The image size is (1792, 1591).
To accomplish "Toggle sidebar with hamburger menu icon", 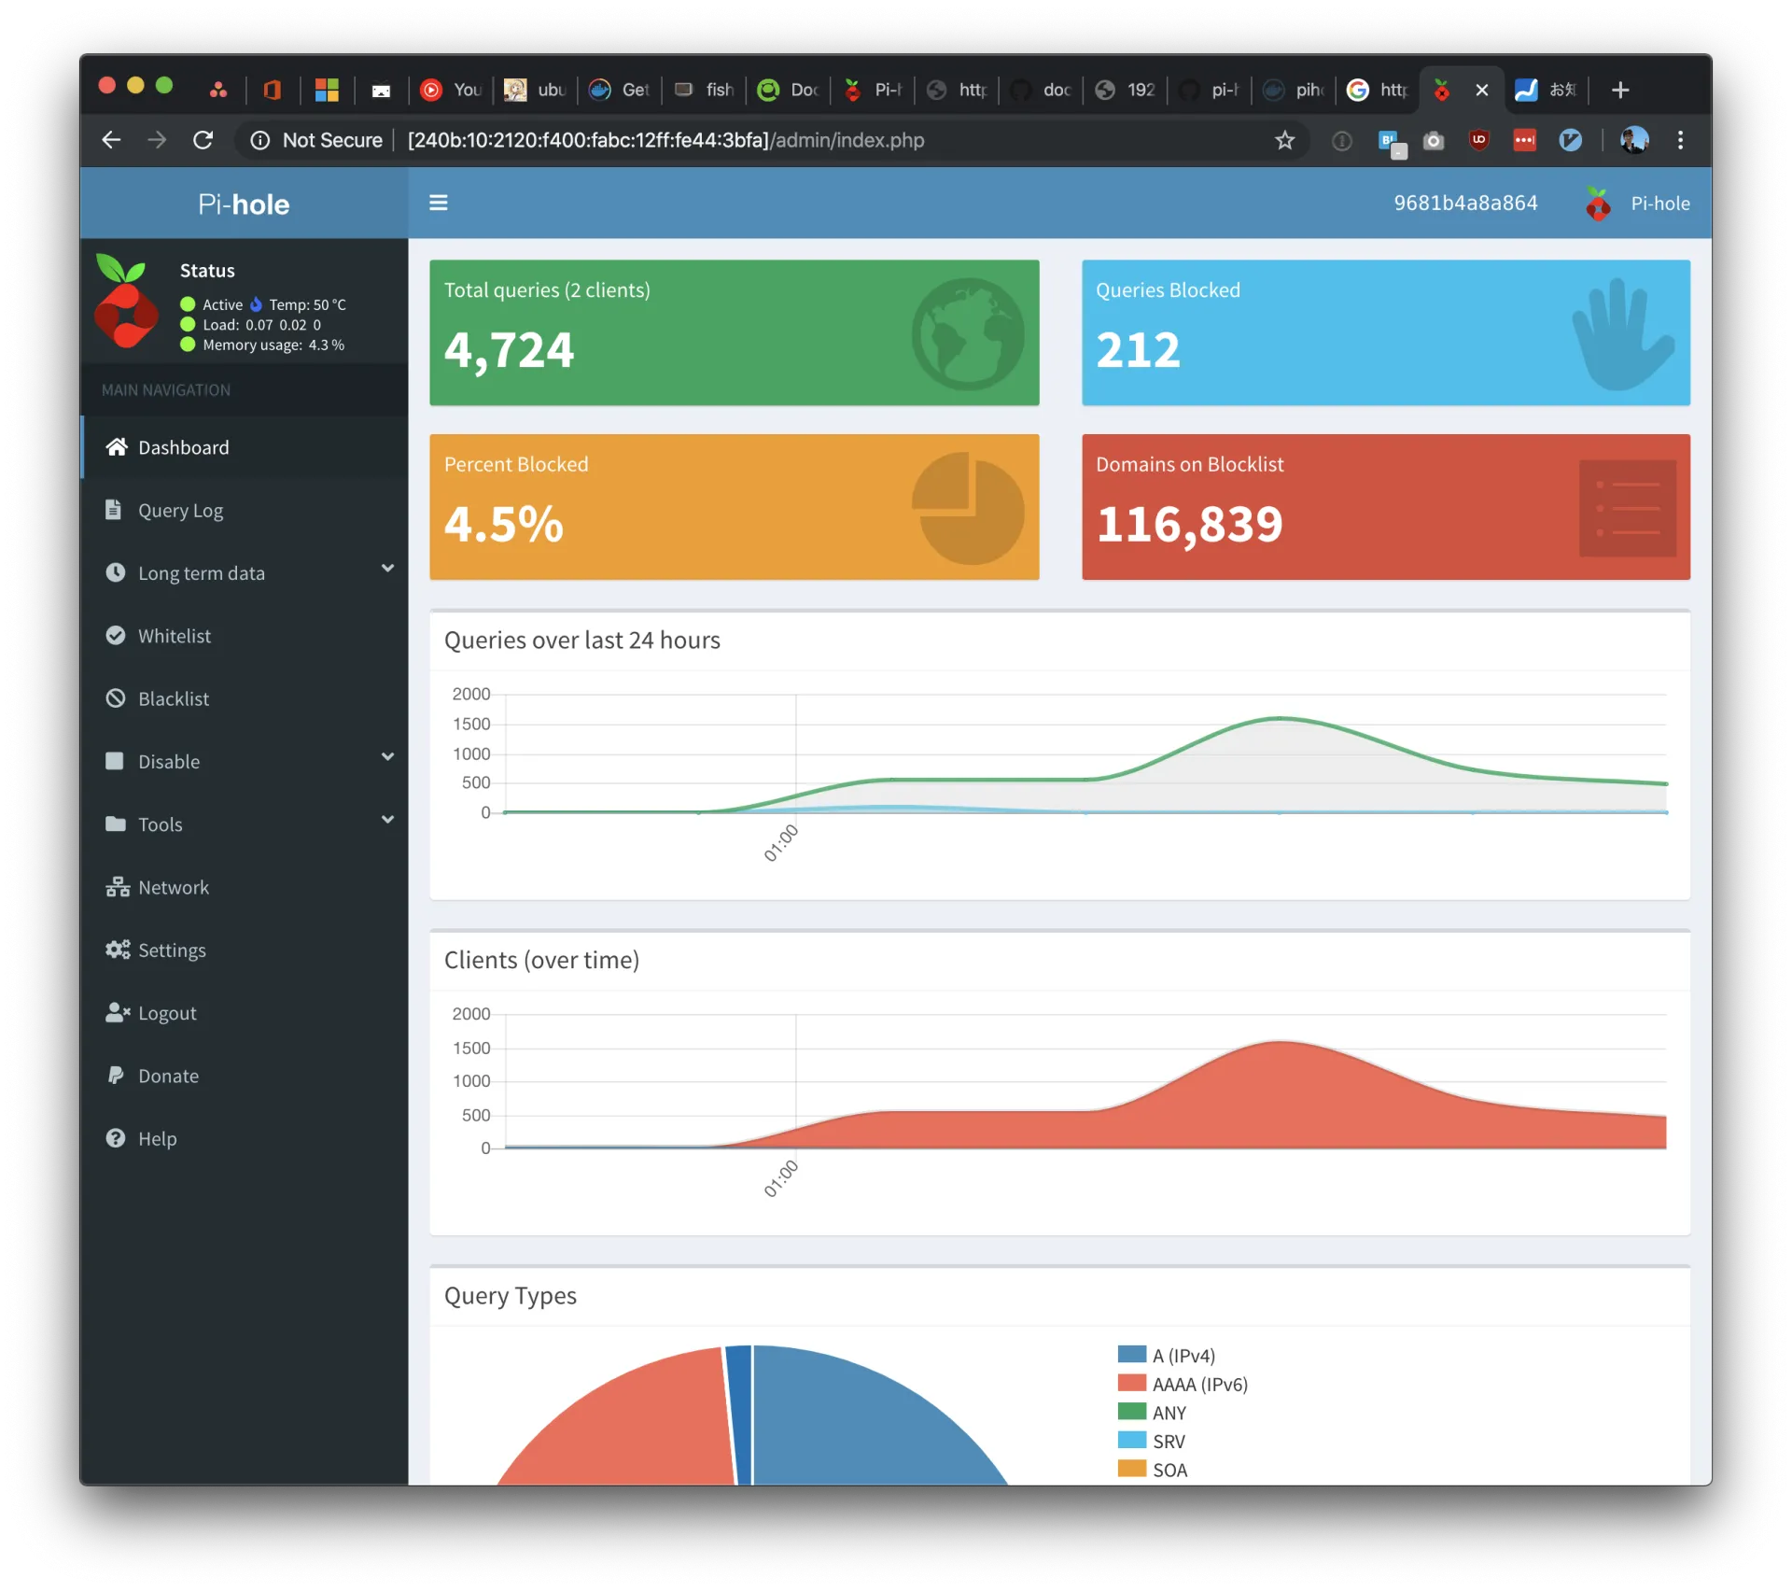I will (x=438, y=203).
